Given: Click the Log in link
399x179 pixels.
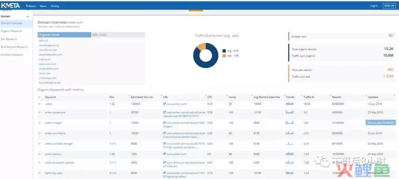Looking at the screenshot, I should click(x=374, y=6).
